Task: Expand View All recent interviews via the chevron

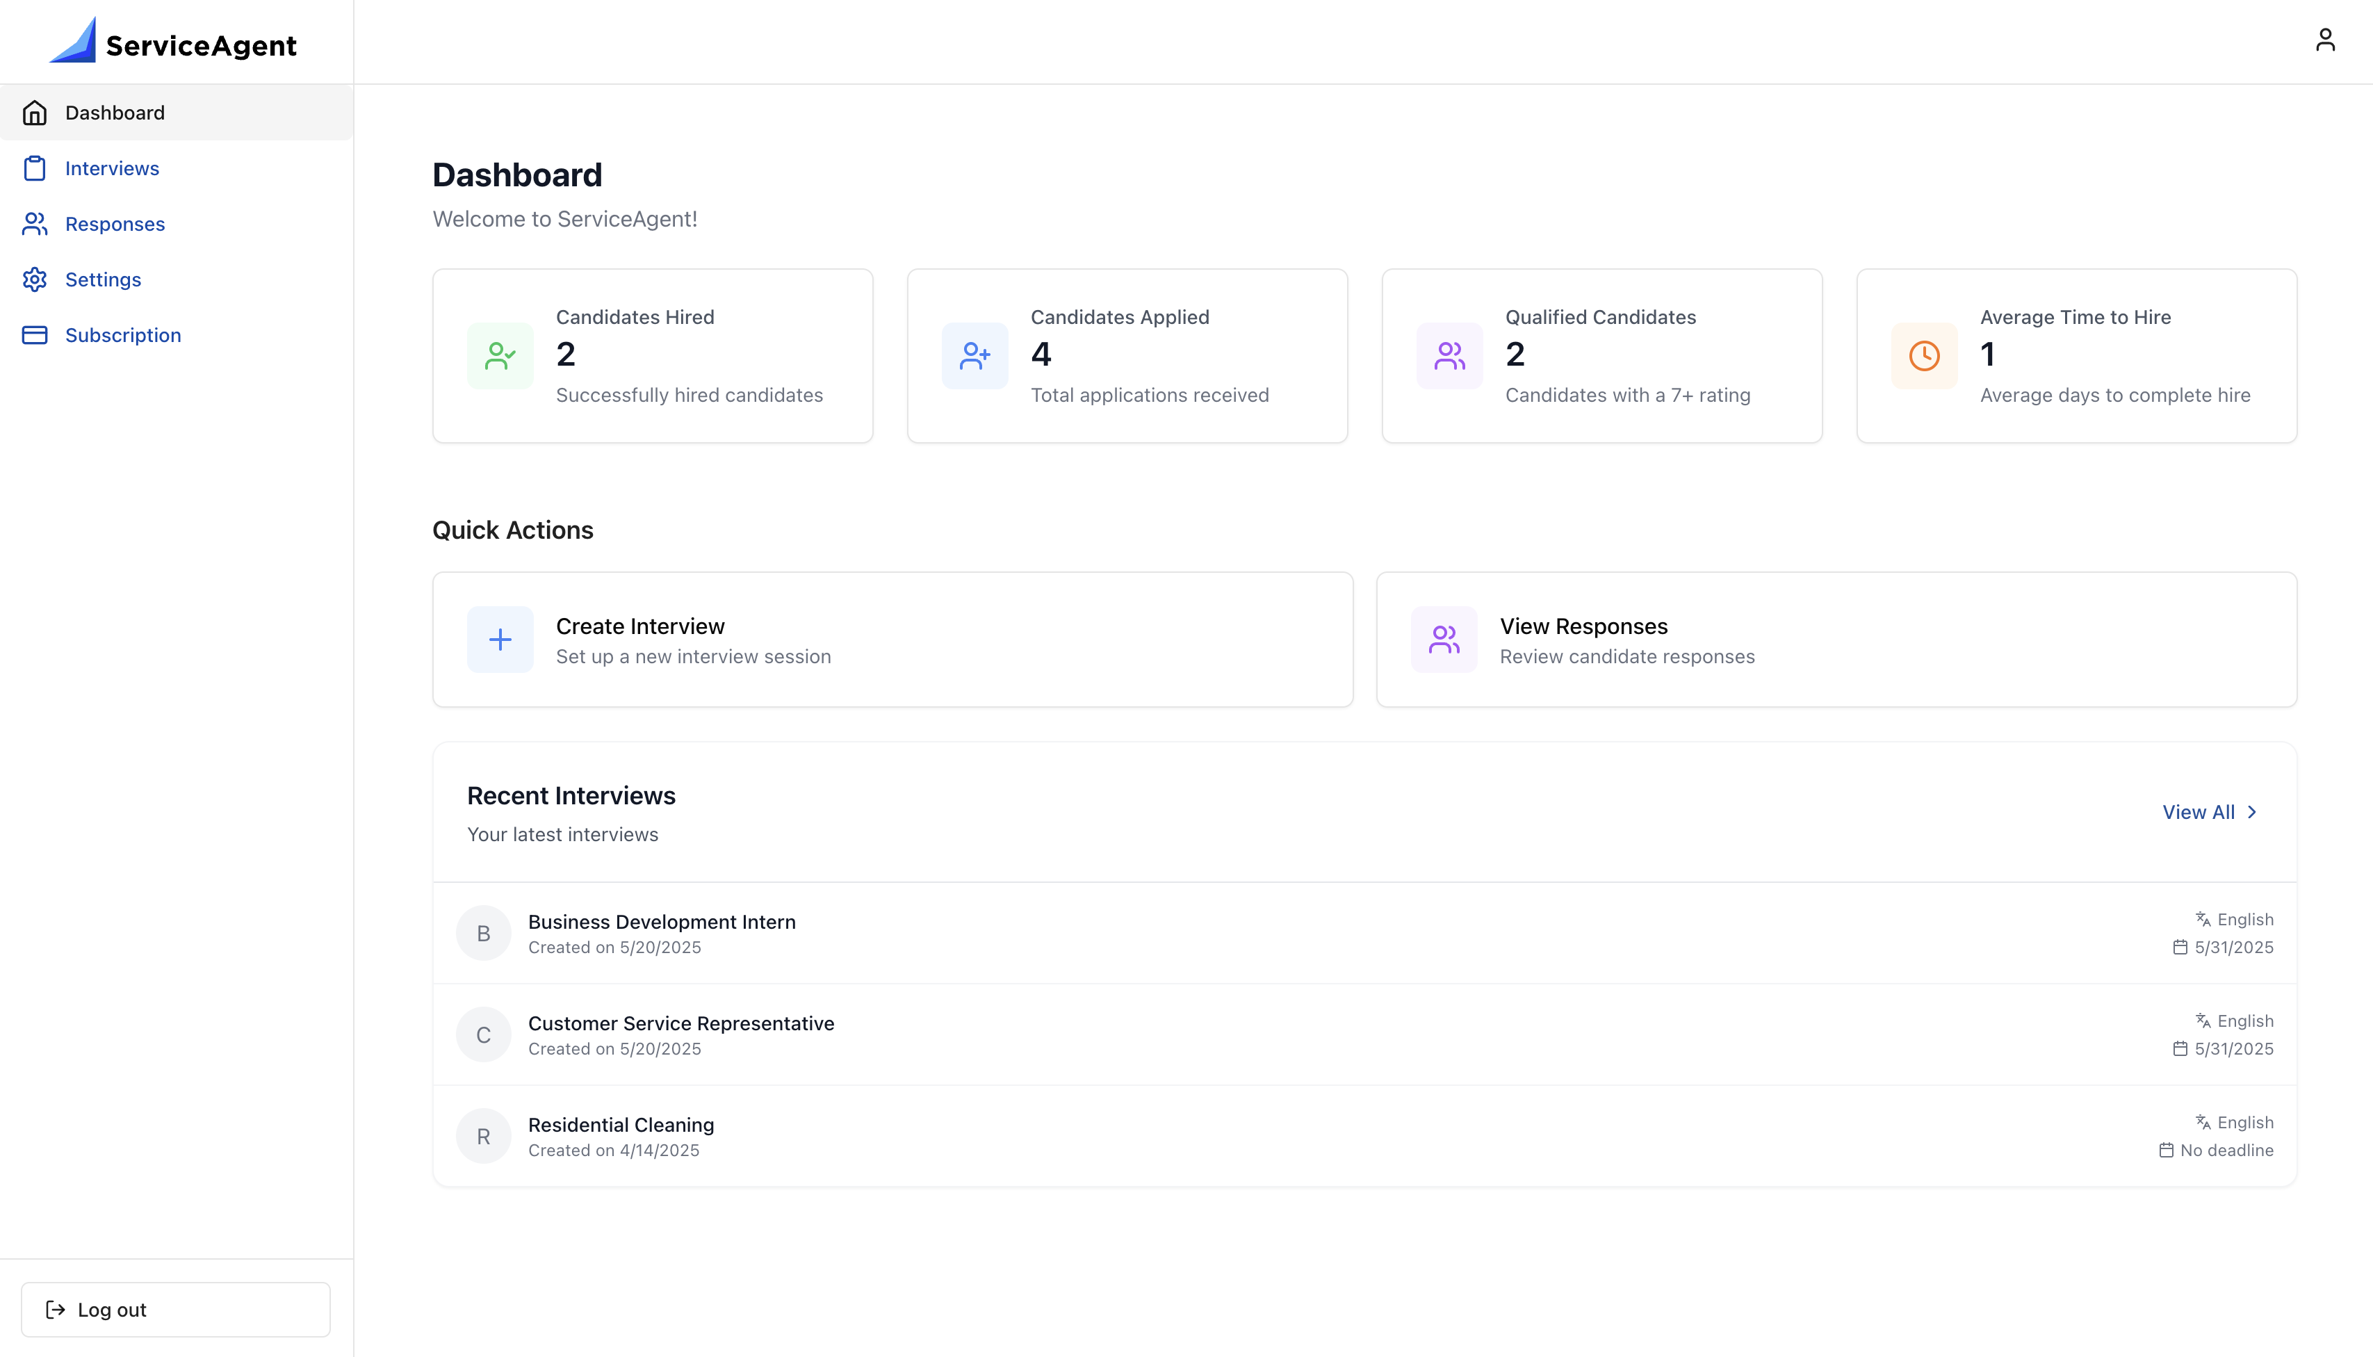Action: pos(2253,812)
